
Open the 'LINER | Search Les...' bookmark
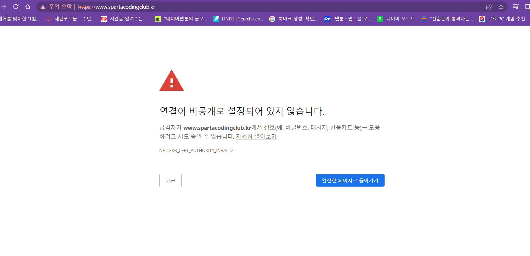pyautogui.click(x=238, y=19)
